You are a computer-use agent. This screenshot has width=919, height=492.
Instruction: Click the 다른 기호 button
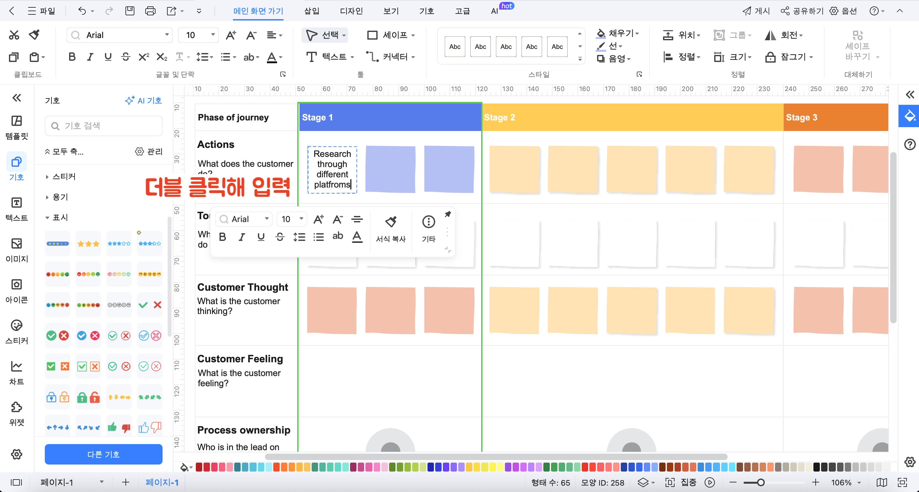(x=103, y=454)
